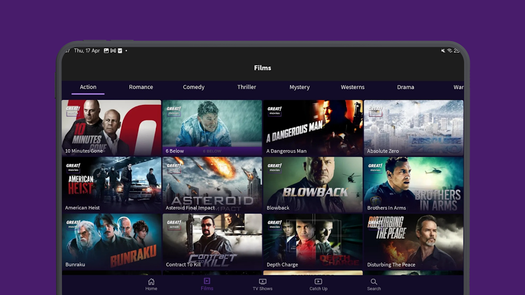
Task: Switch to the Comedy genre tab
Action: point(194,87)
